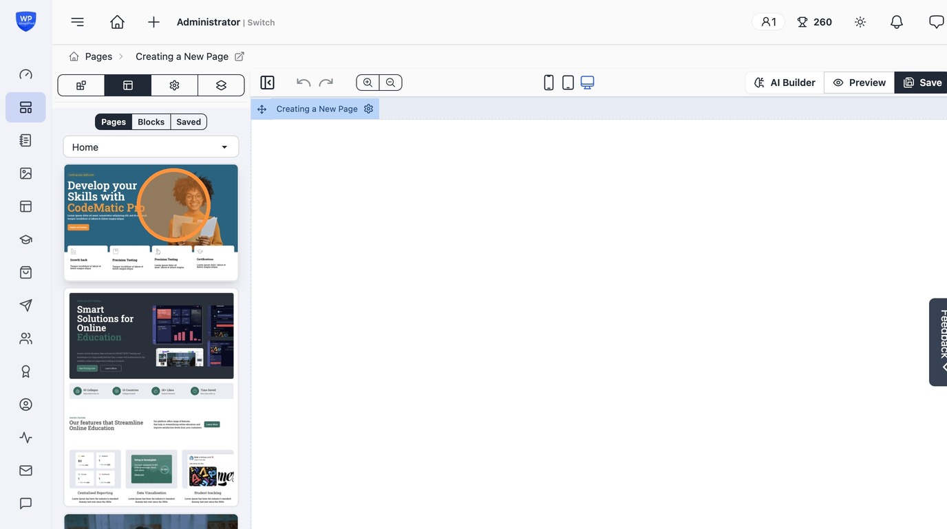The height and width of the screenshot is (529, 947).
Task: Switch to the templates layout panel tab
Action: [128, 85]
